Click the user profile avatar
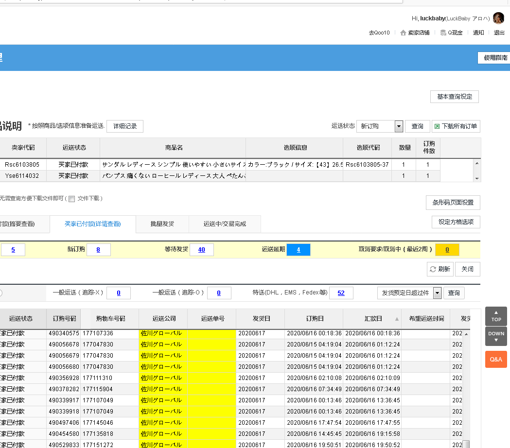The width and height of the screenshot is (510, 448). 498,18
